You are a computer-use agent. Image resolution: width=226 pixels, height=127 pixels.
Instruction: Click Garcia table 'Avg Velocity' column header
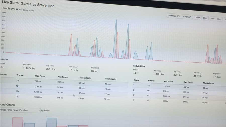110,79
